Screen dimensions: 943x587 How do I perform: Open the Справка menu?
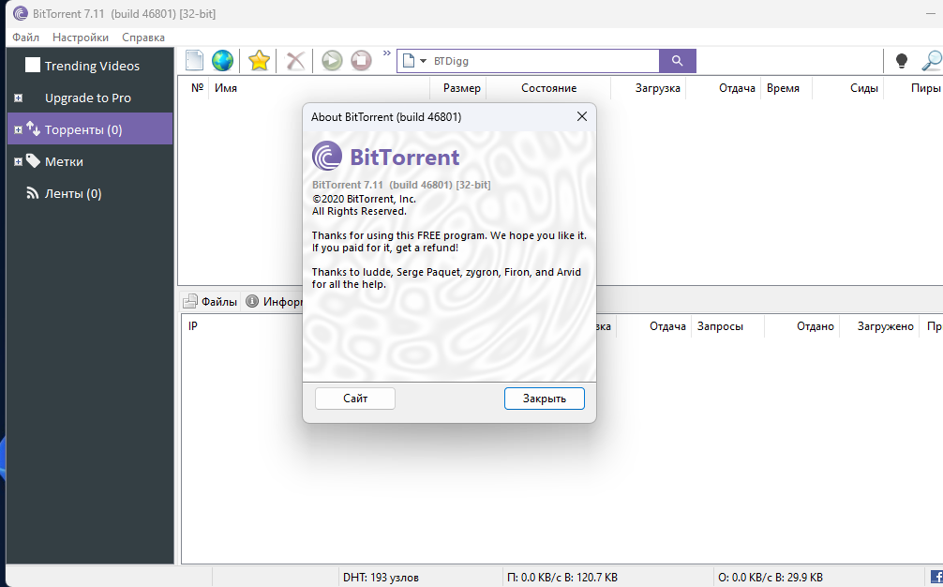pyautogui.click(x=143, y=38)
